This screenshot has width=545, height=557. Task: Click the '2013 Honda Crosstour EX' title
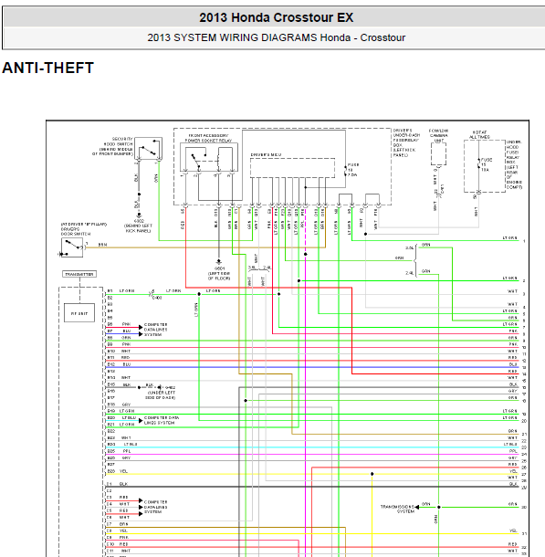[276, 17]
